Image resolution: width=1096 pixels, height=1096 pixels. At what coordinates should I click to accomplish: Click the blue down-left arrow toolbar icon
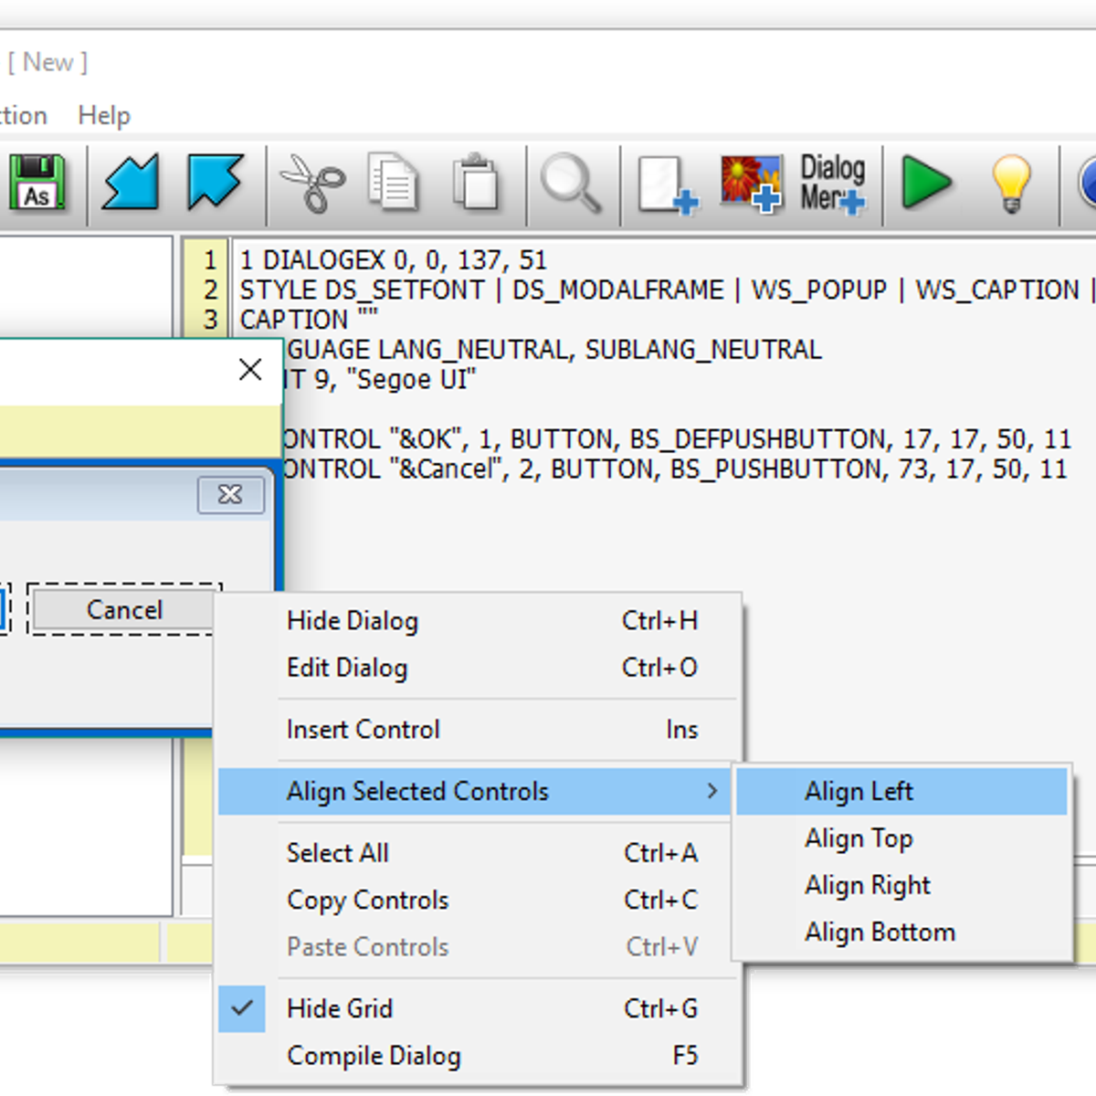pos(131,183)
